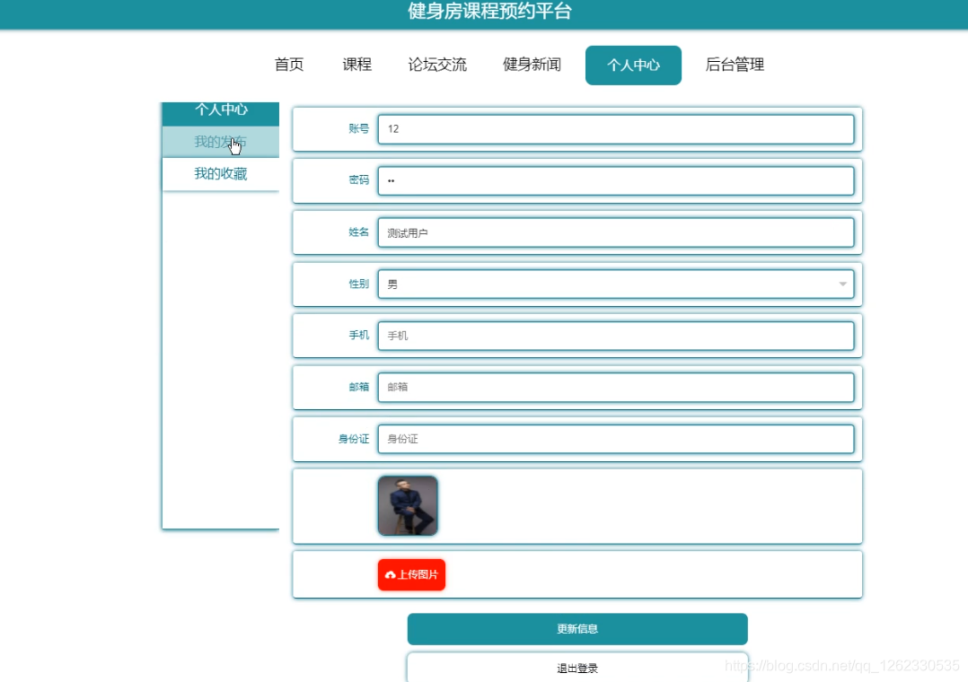This screenshot has width=968, height=682.
Task: Click the profile avatar photo
Action: [408, 505]
